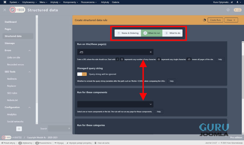Click Pokaż witrynę in status bar
Image resolution: width=244 pixels, height=145 pixels.
(8, 143)
